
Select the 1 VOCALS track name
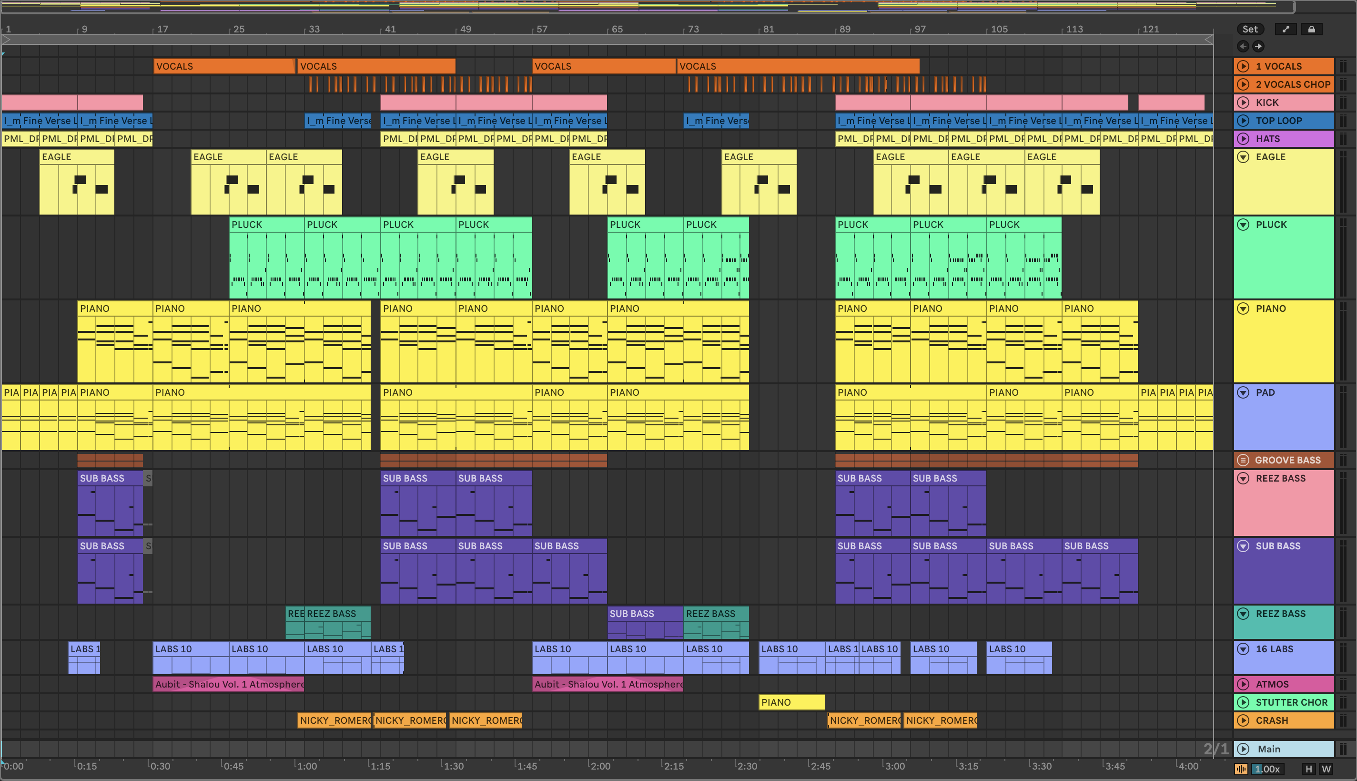(x=1279, y=67)
